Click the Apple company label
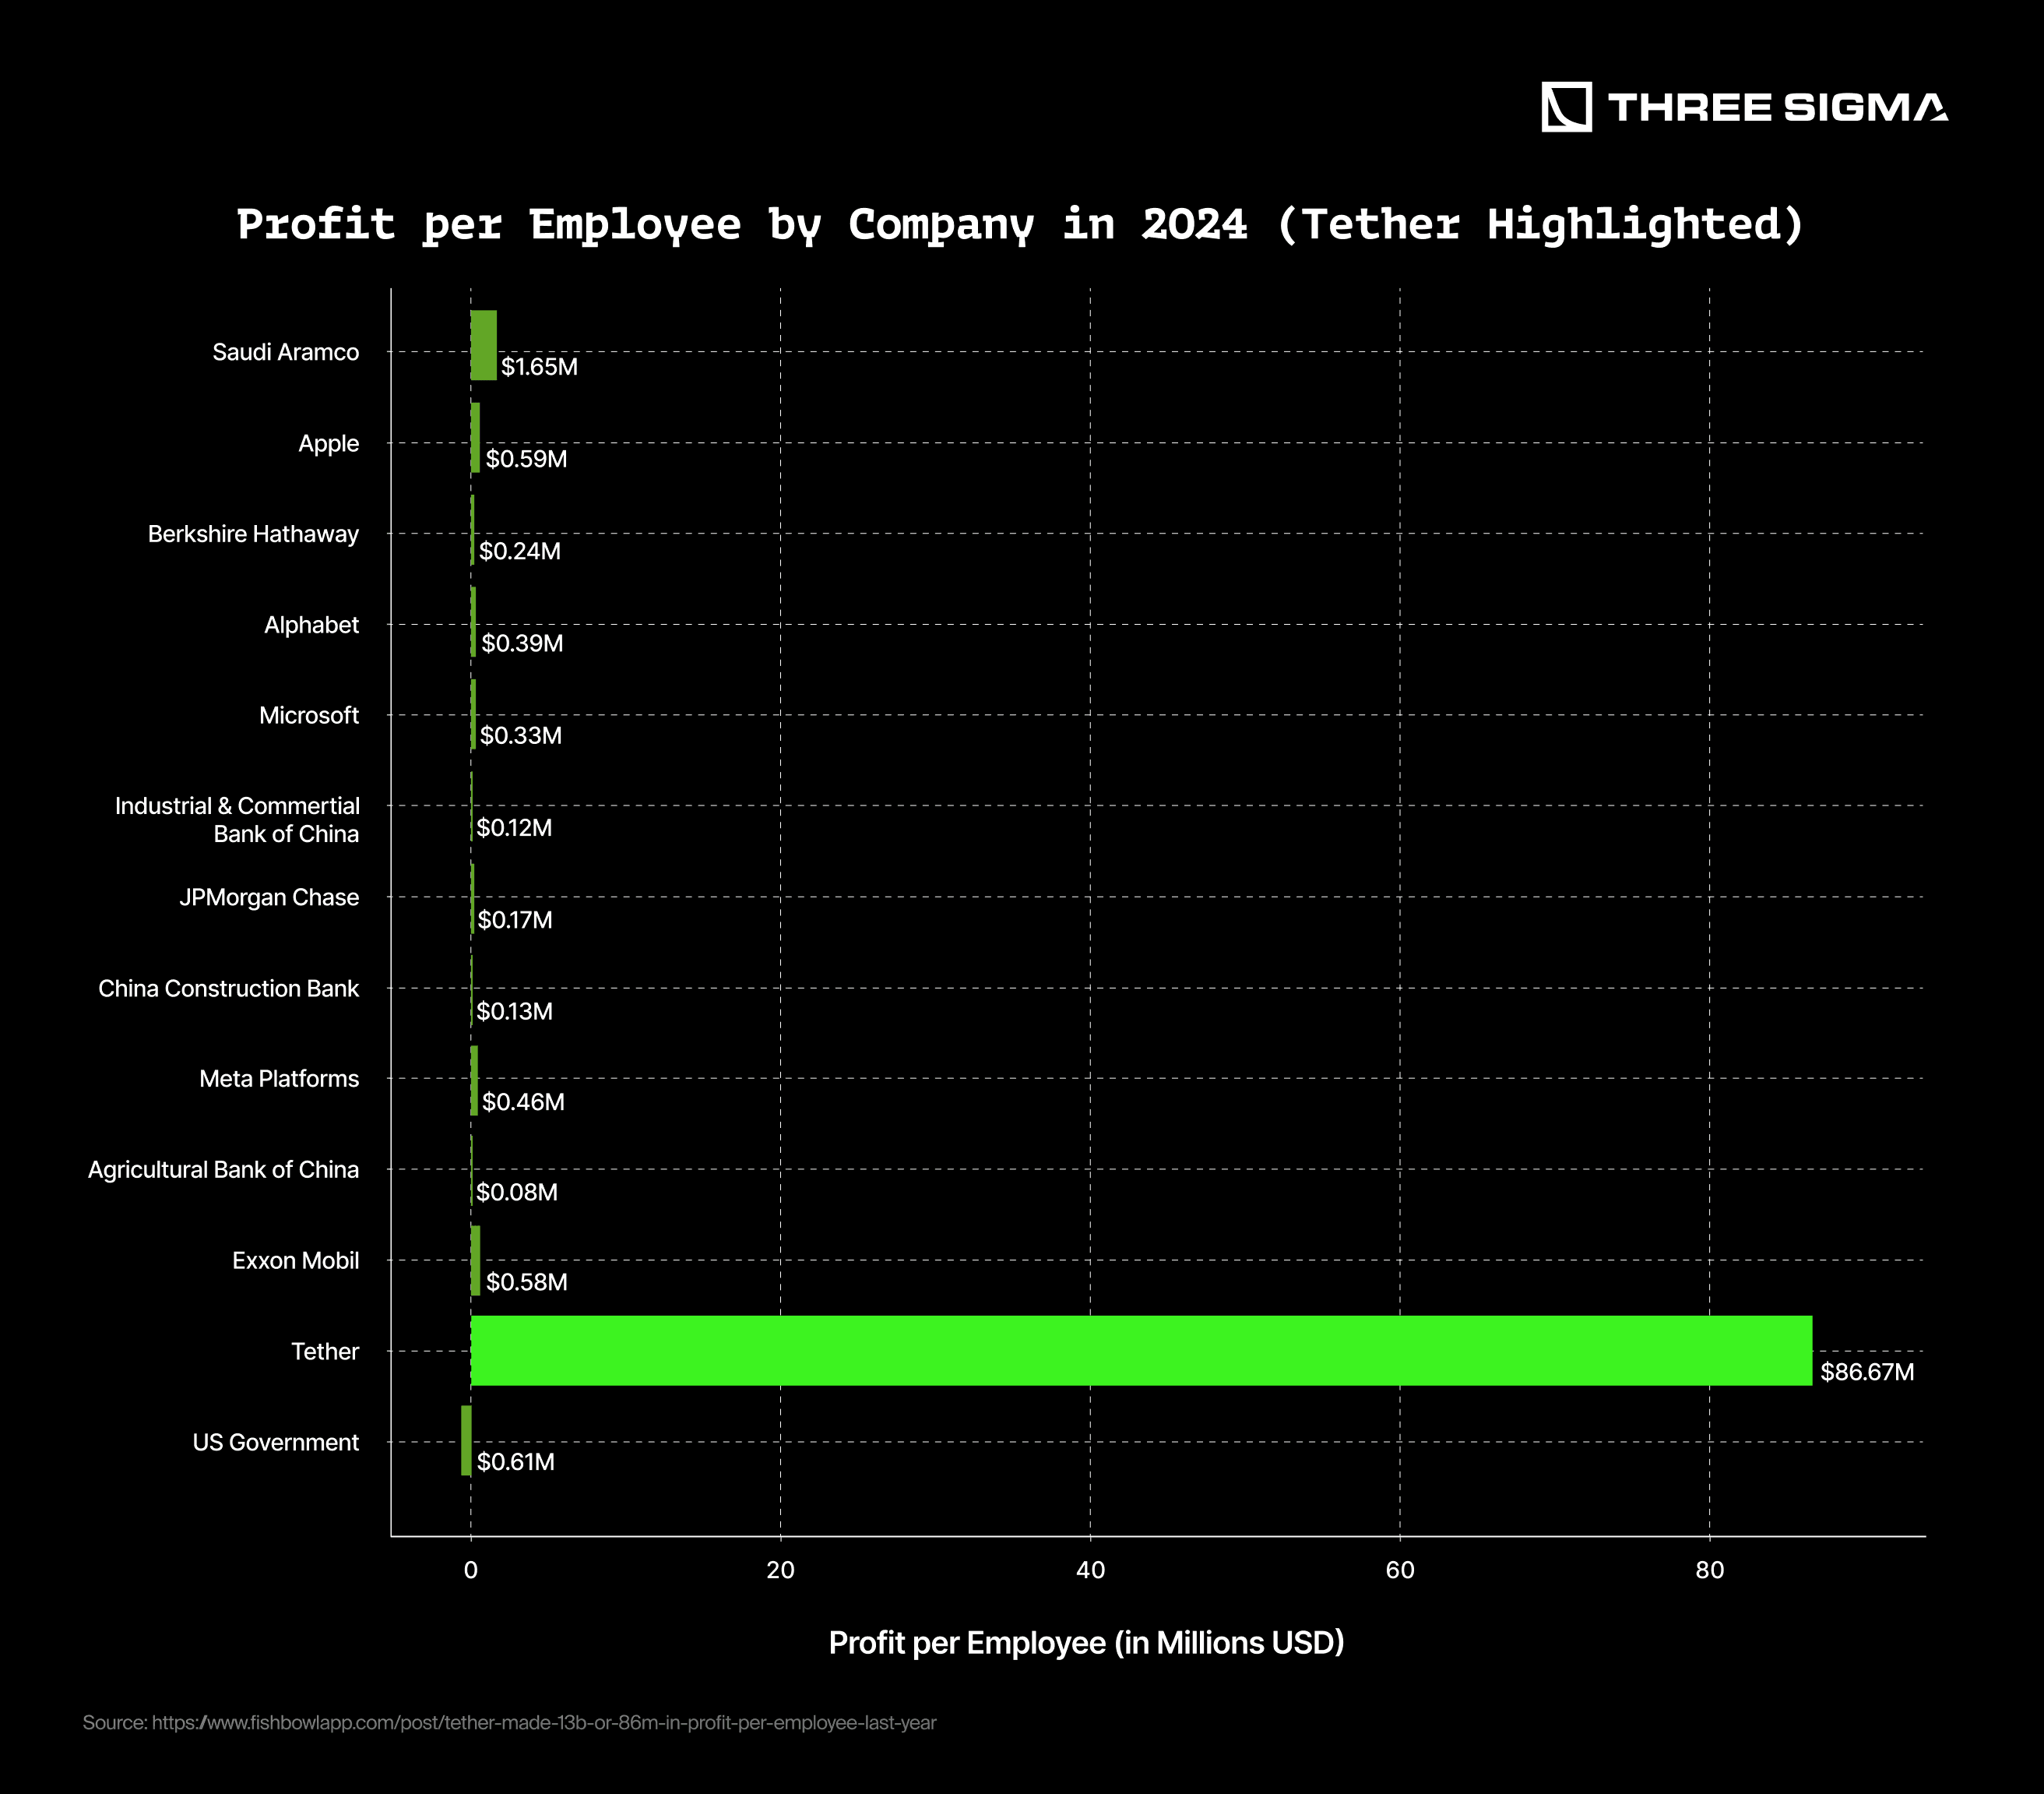The width and height of the screenshot is (2044, 1794). (328, 443)
